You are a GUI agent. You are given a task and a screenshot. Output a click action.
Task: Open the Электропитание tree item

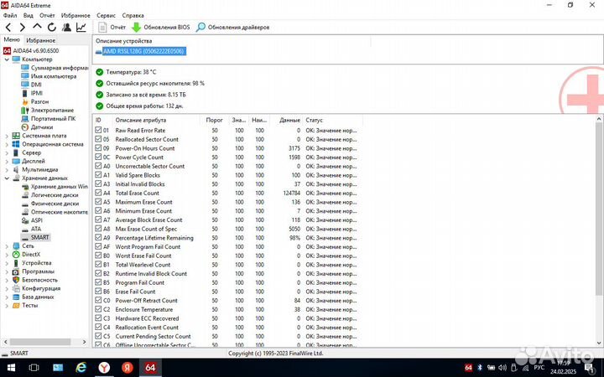47,110
